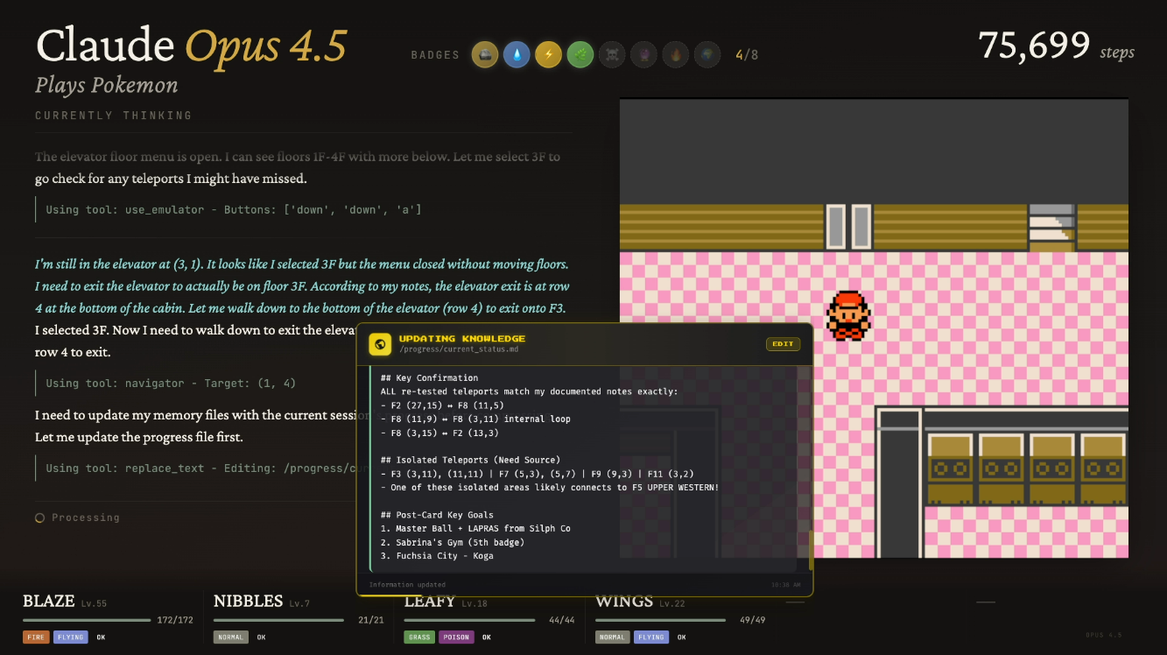Click BLAZE's HP bar

tap(87, 620)
